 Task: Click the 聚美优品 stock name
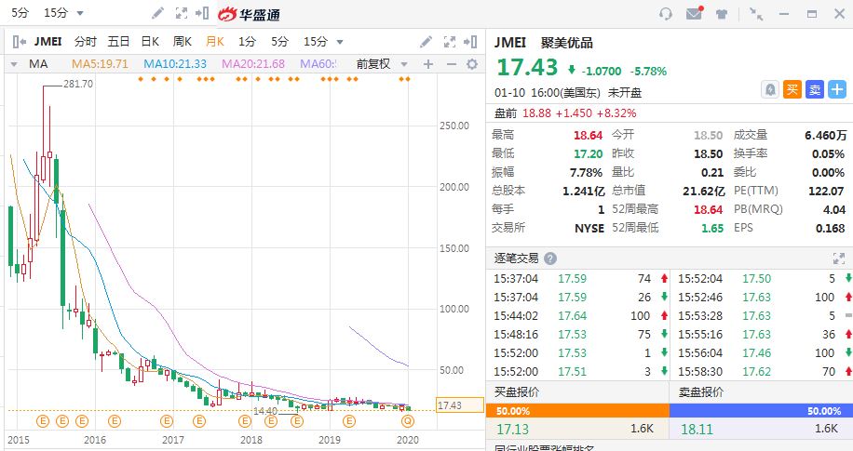coord(567,43)
